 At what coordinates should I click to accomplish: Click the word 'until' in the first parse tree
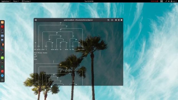[x=56, y=49]
